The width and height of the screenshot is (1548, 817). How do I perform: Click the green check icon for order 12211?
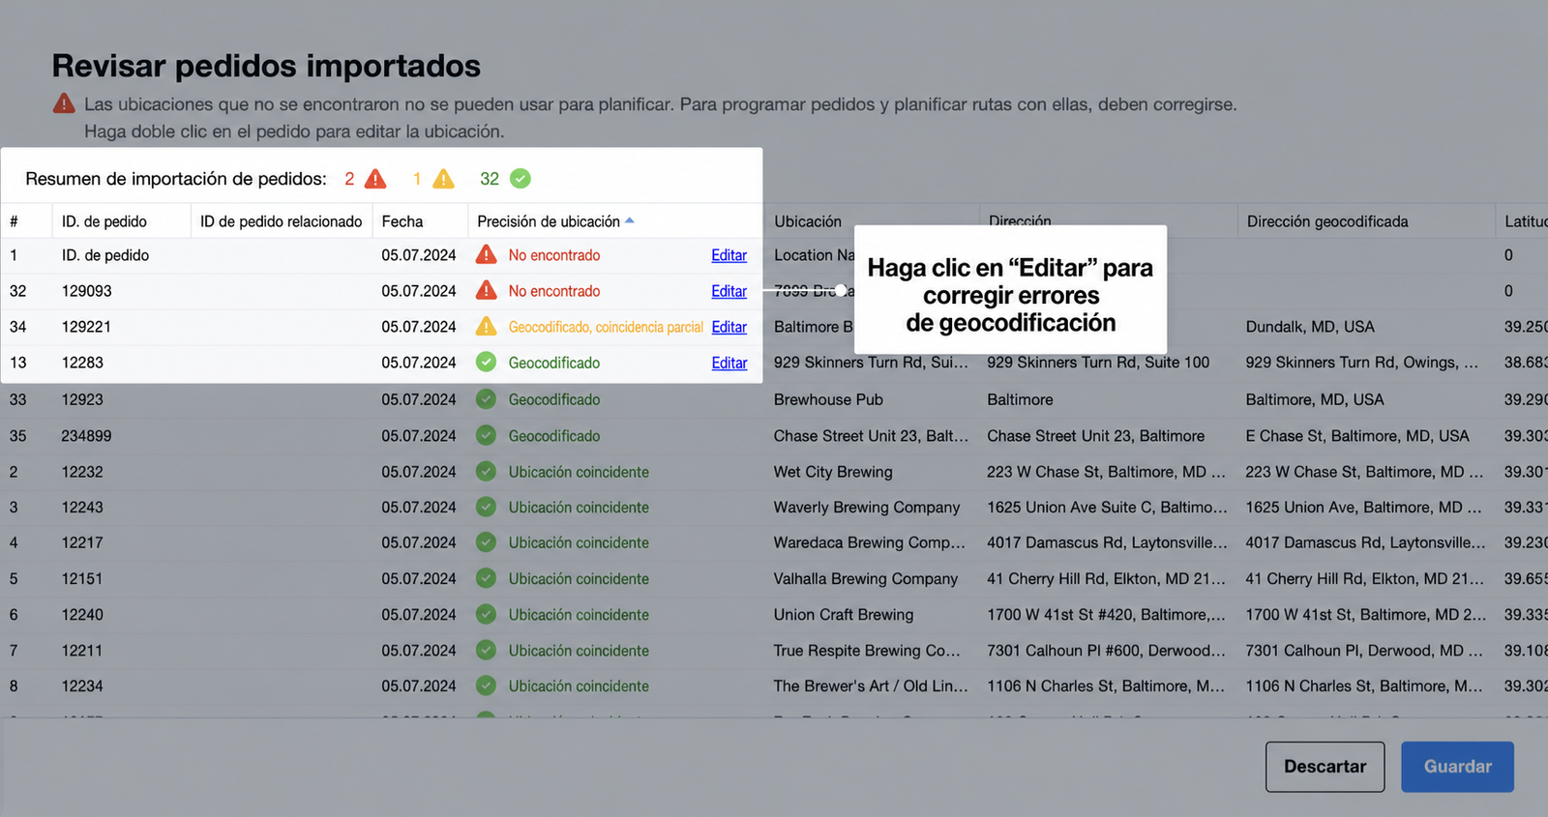pos(486,651)
